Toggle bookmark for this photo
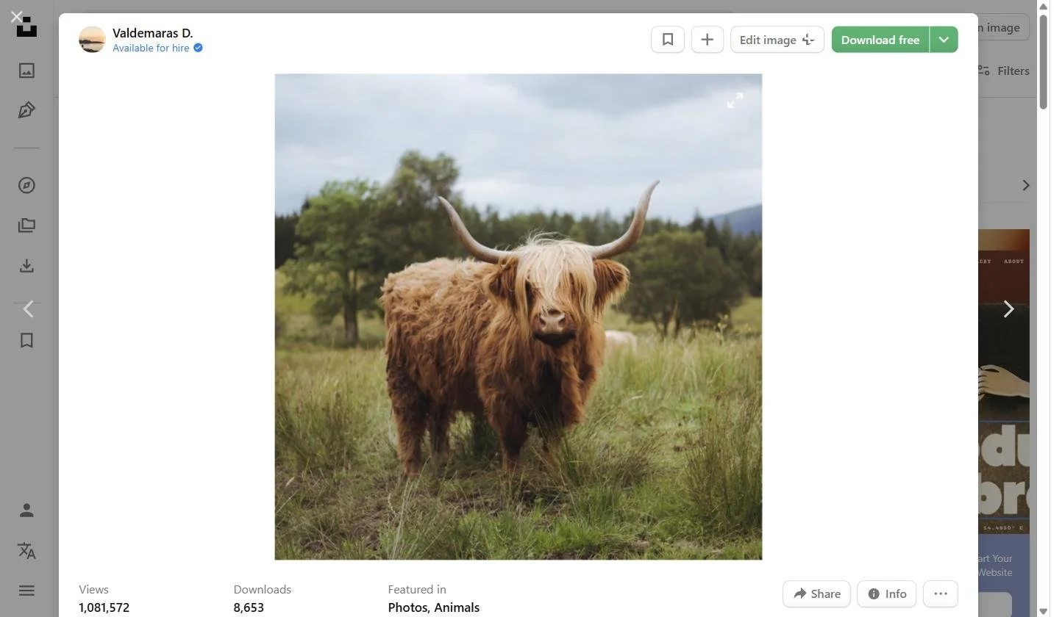Image resolution: width=1062 pixels, height=617 pixels. point(667,39)
